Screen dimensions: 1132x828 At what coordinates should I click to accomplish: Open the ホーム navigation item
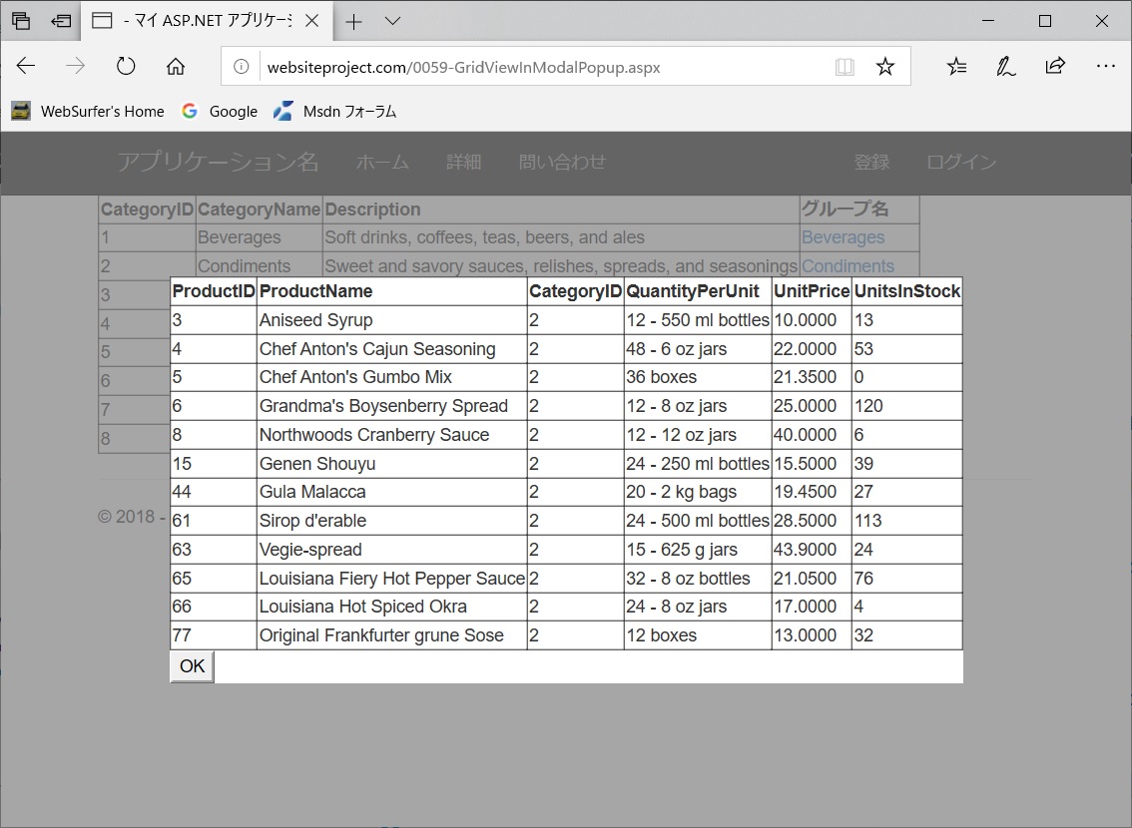[382, 162]
